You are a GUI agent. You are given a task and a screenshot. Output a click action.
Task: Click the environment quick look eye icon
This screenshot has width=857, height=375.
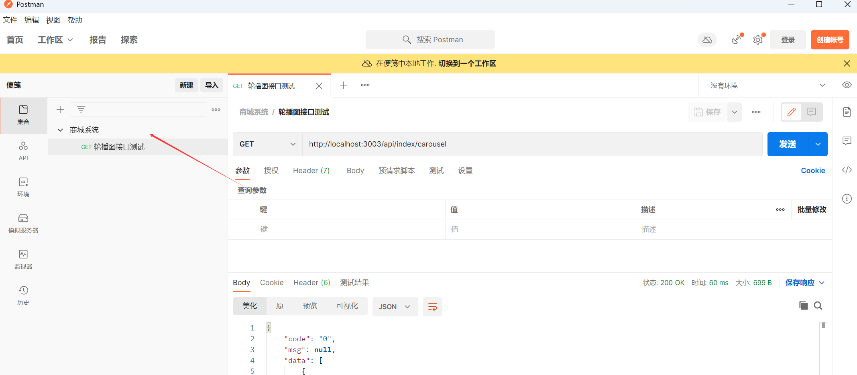(847, 85)
